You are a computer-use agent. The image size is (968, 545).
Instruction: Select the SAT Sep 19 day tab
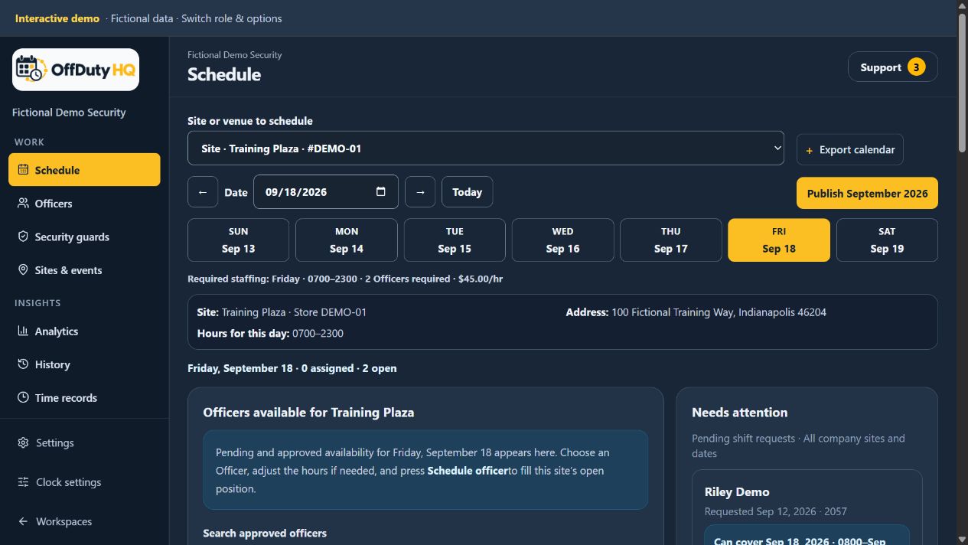(887, 240)
